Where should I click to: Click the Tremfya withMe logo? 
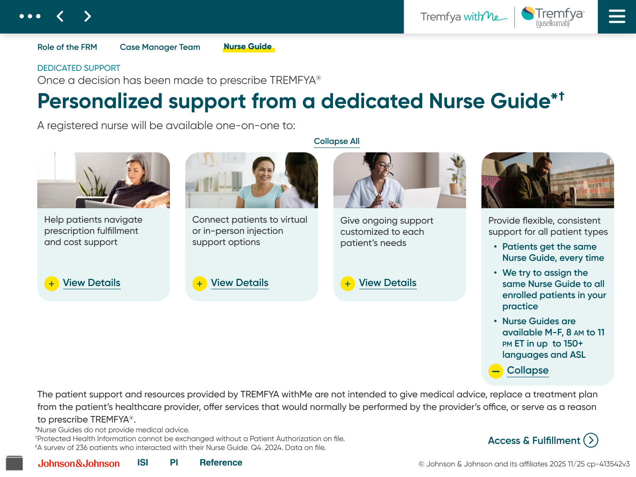[x=463, y=17]
